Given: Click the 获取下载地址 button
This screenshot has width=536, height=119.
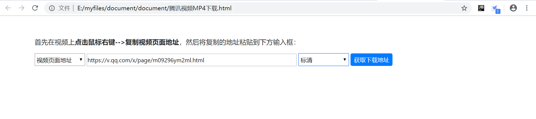Looking at the screenshot, I should point(372,60).
